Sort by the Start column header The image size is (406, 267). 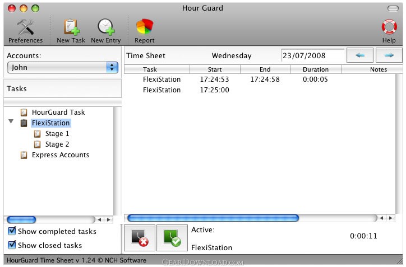click(x=215, y=69)
